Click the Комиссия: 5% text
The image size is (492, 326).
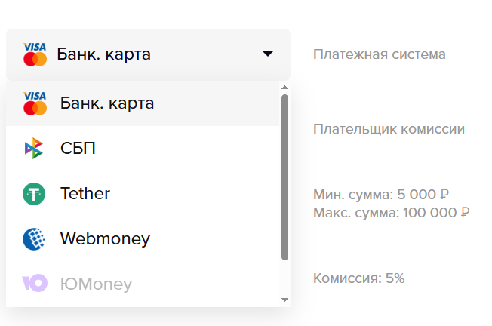click(x=358, y=278)
